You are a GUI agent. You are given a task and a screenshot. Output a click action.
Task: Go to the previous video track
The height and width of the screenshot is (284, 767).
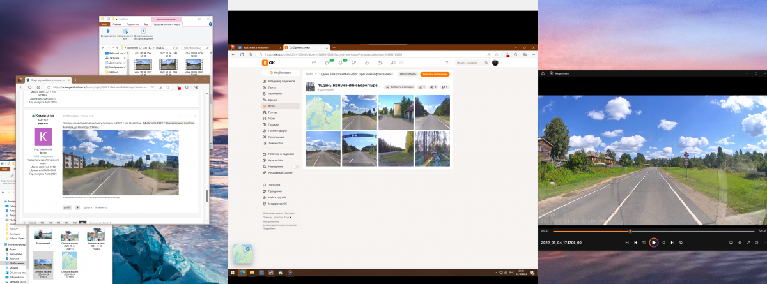636,243
